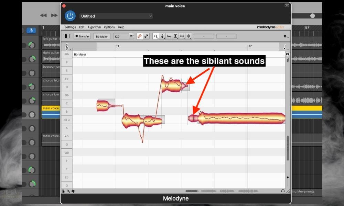Click the Bb Major key button
The height and width of the screenshot is (206, 344).
tap(102, 36)
